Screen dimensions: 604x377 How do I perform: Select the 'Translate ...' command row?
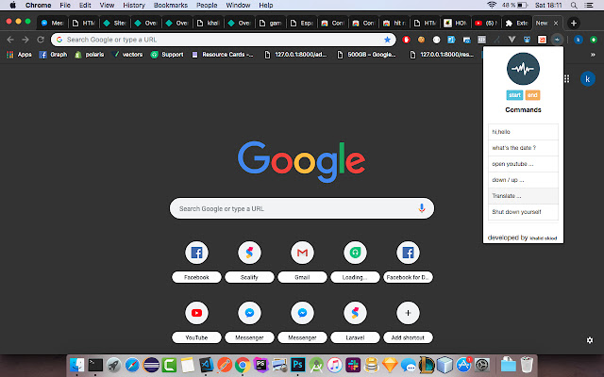(x=523, y=196)
